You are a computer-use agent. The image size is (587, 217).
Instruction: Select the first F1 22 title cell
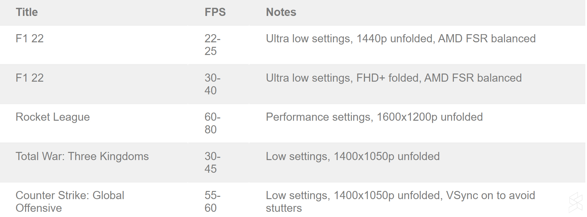pos(30,39)
